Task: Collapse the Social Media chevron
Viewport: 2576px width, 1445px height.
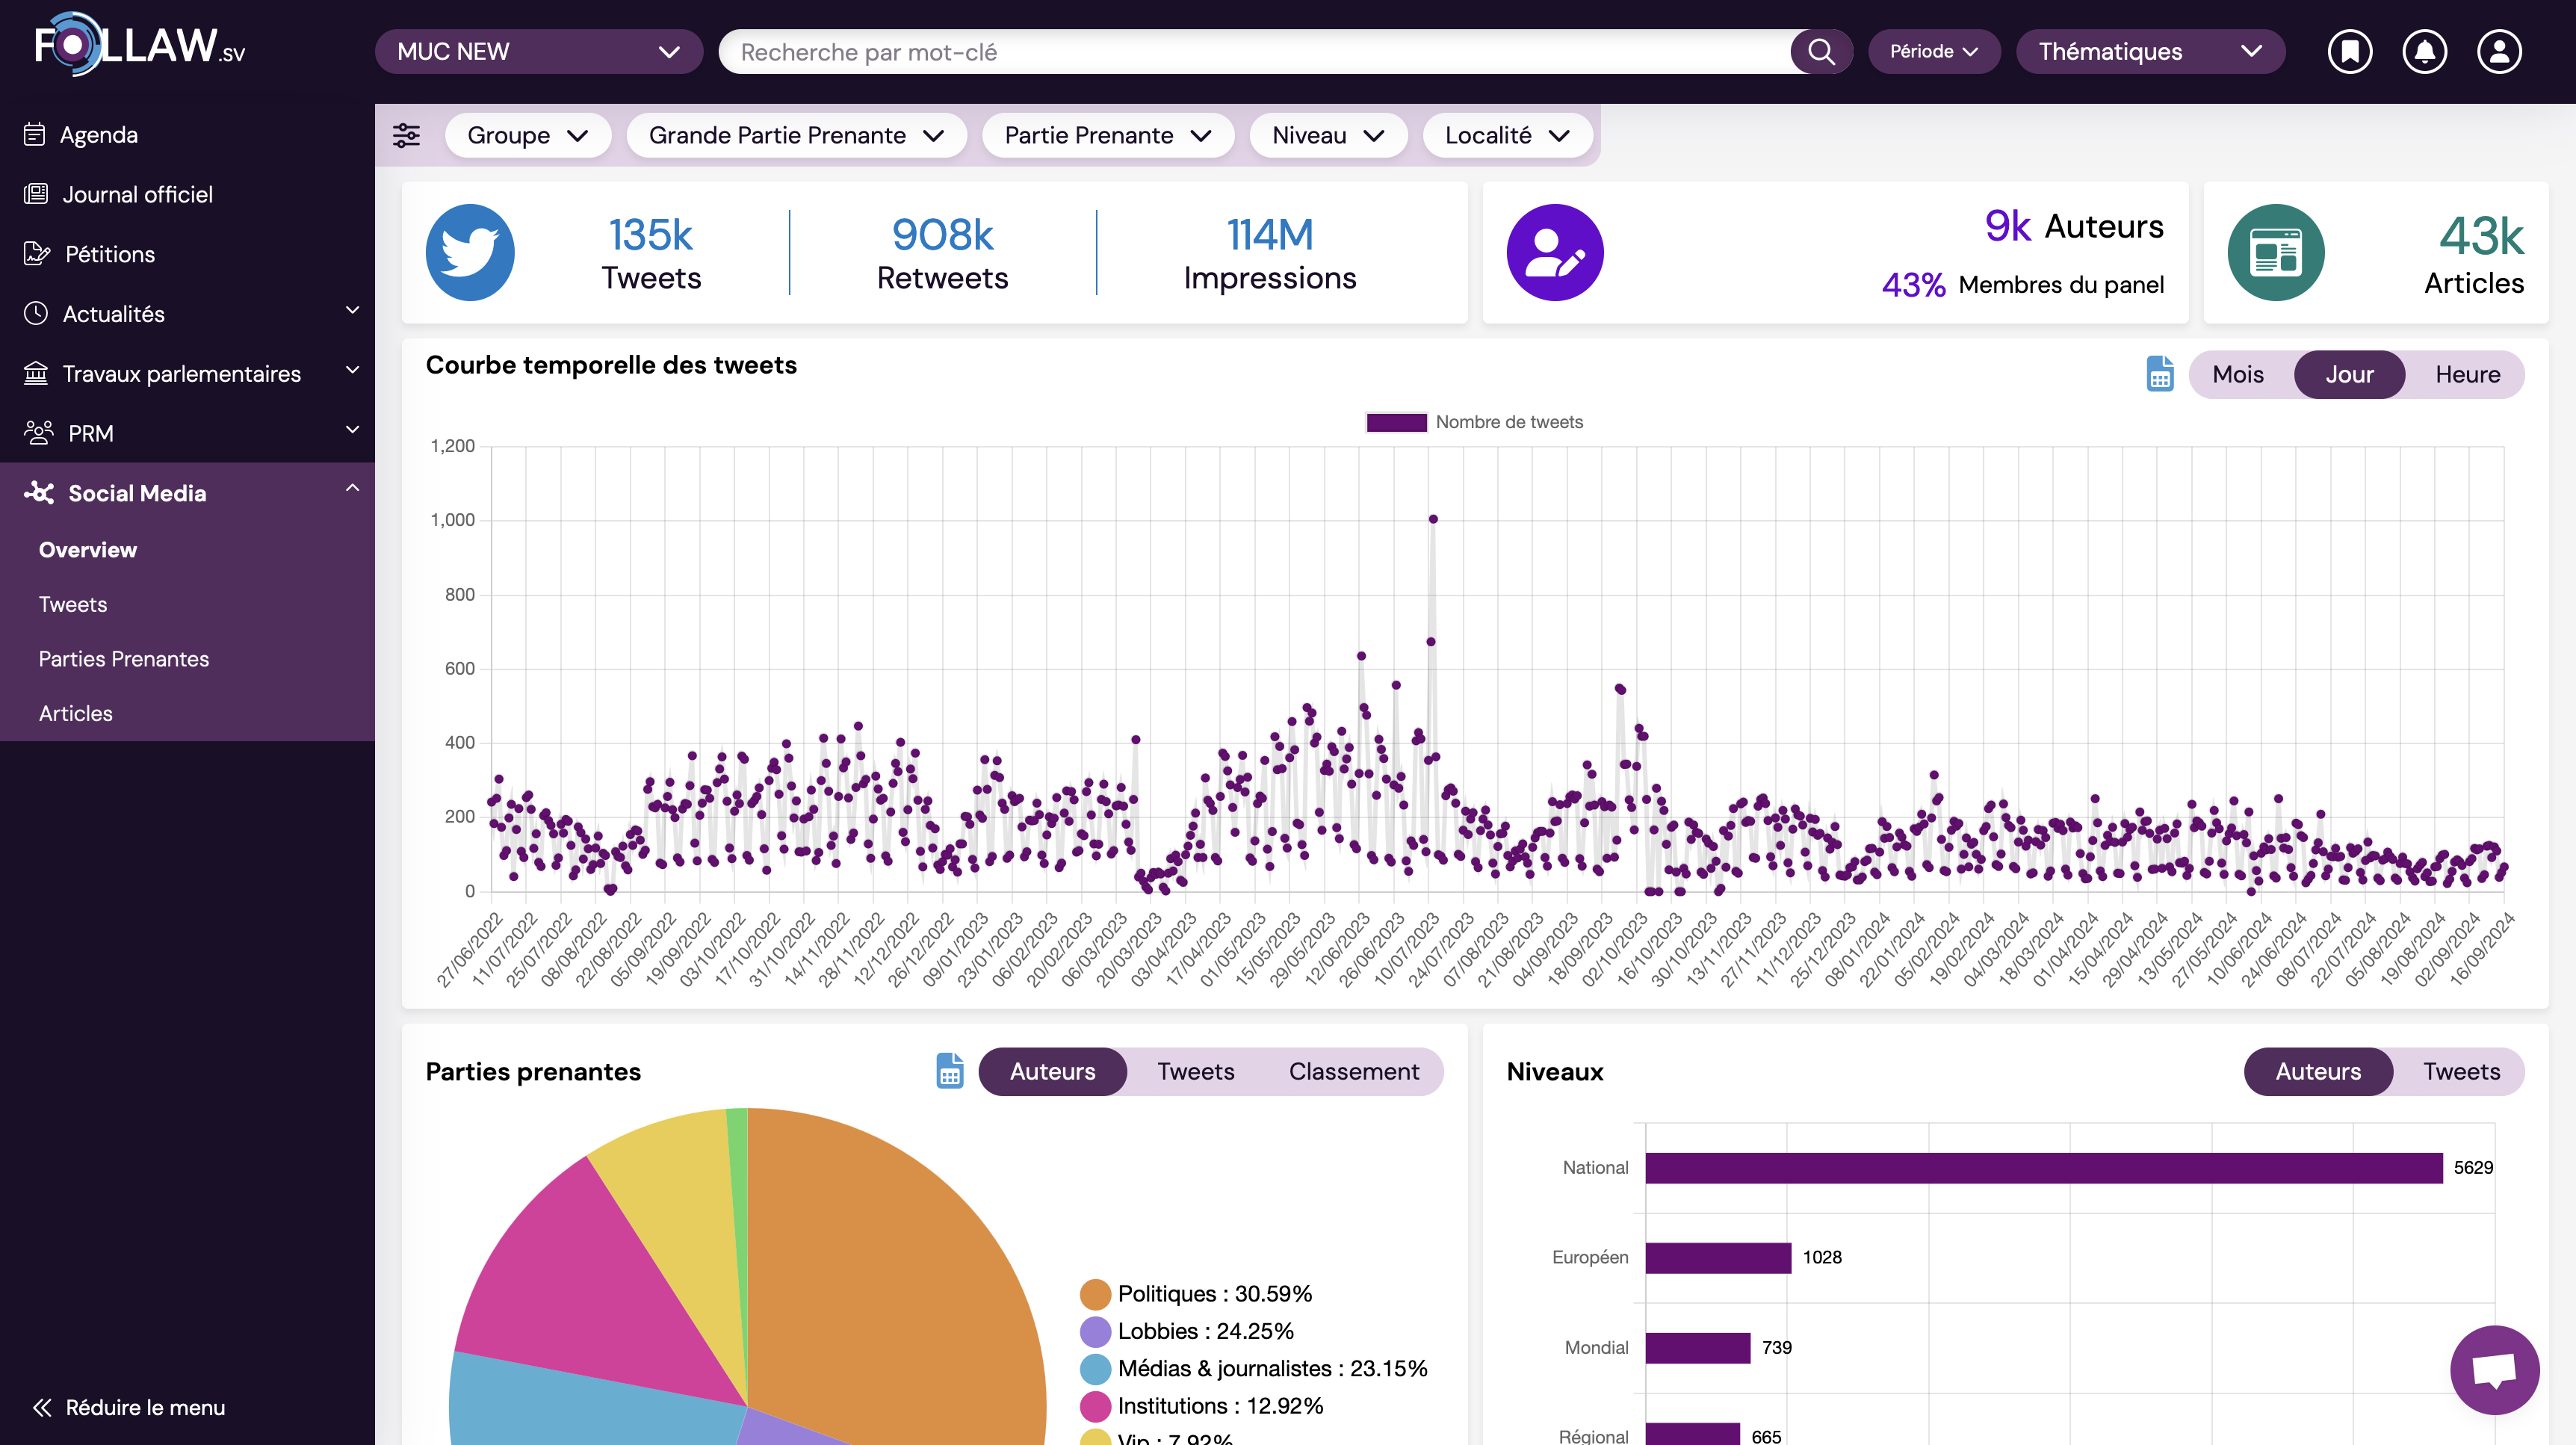Action: click(352, 488)
